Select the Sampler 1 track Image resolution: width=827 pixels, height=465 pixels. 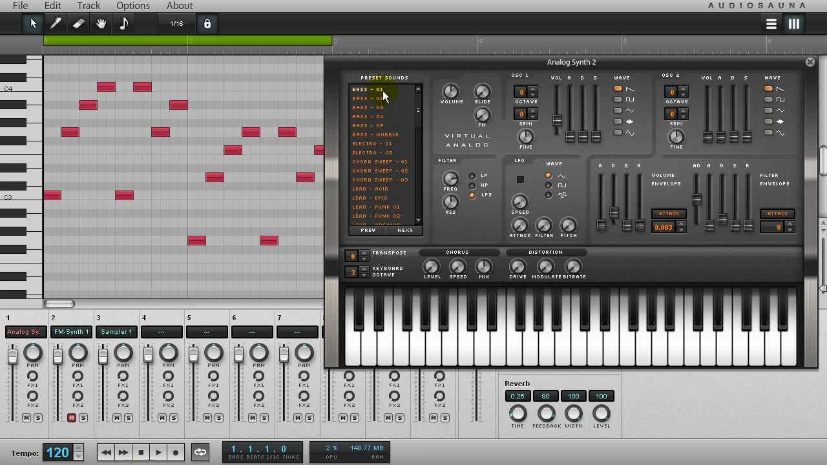pyautogui.click(x=116, y=332)
